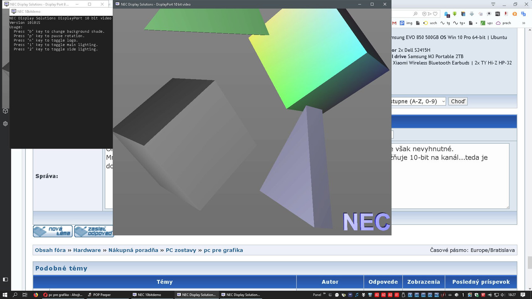Click the 'Zobrazenia' column header
The image size is (532, 299).
pyautogui.click(x=424, y=282)
